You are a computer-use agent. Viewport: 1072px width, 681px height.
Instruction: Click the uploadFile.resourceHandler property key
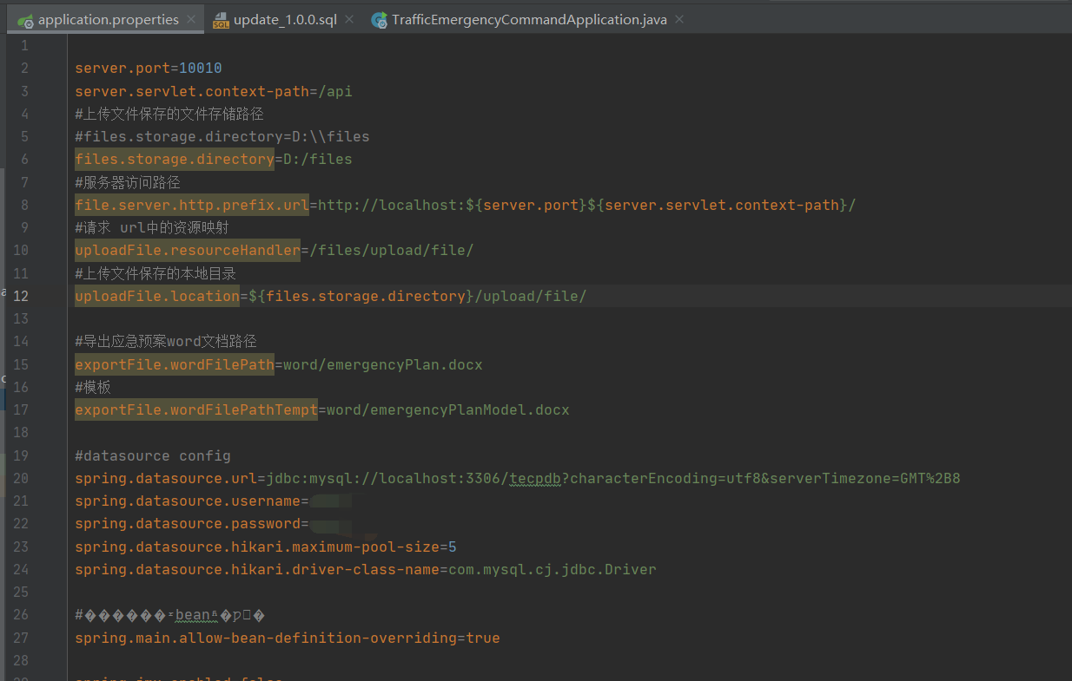188,250
